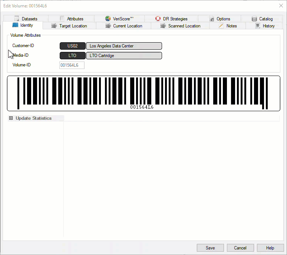Image resolution: width=287 pixels, height=255 pixels.
Task: Open the Current Location tab
Action: (x=124, y=26)
